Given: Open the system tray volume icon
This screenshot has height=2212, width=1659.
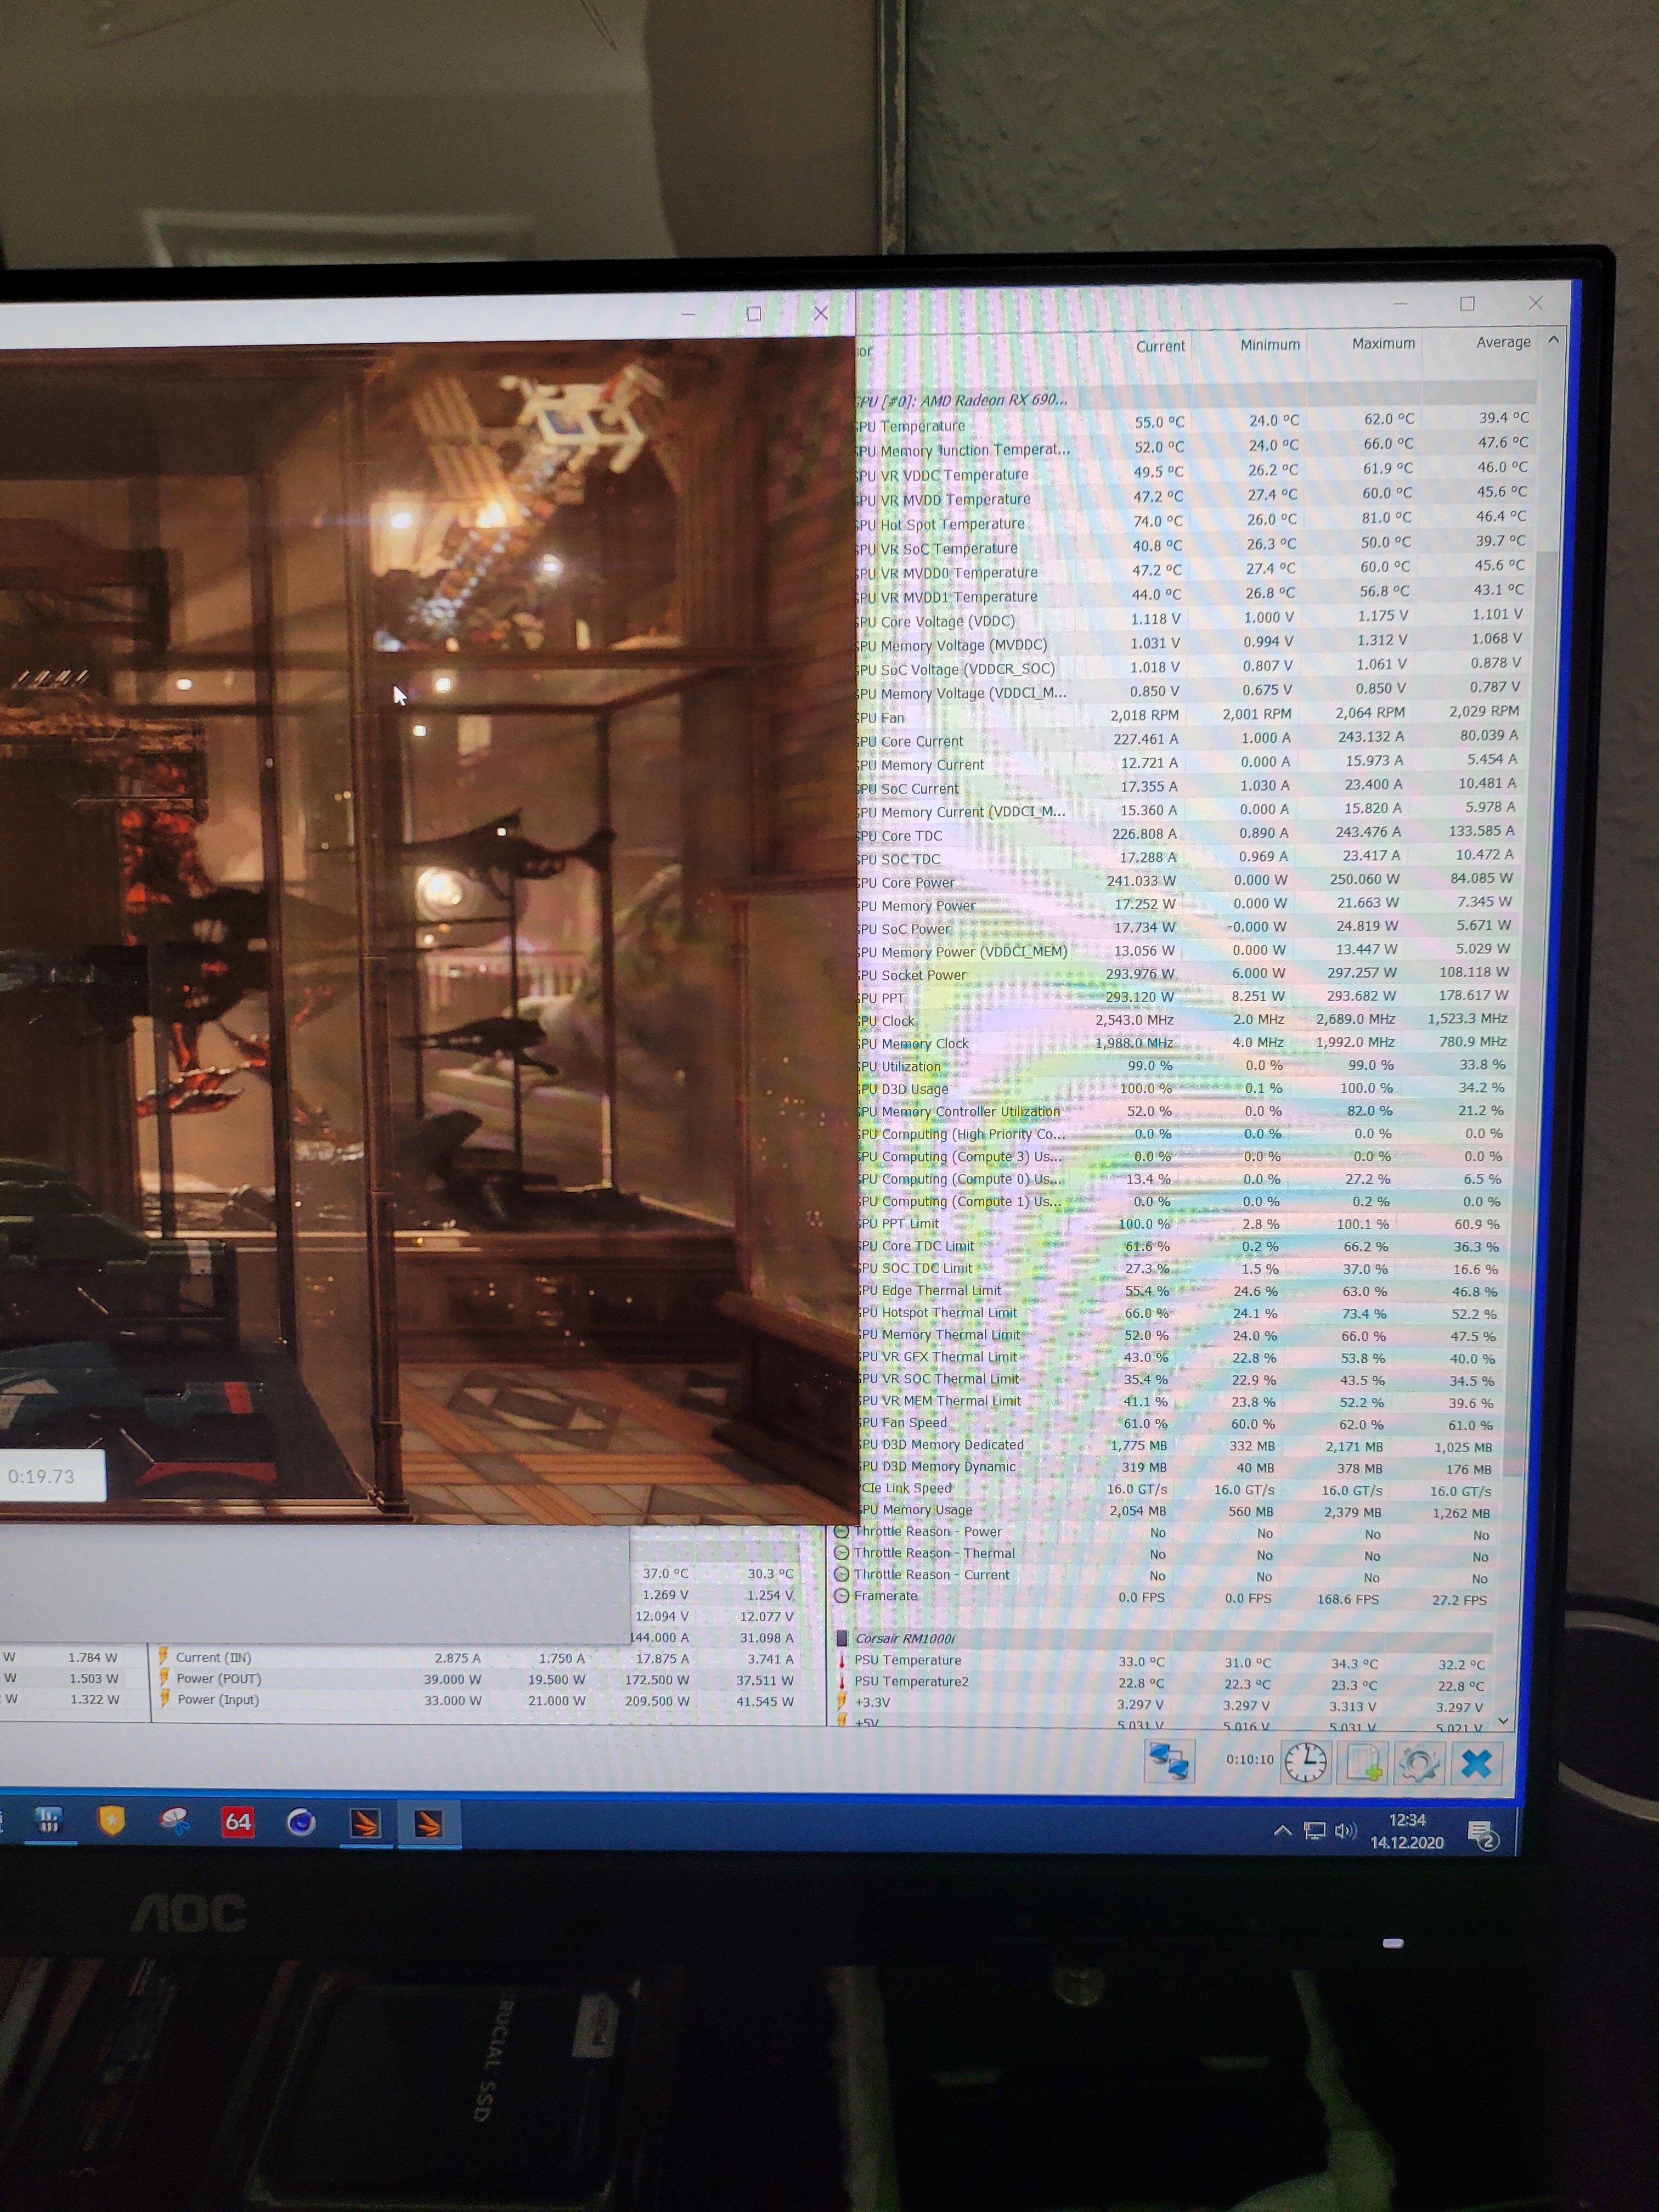Looking at the screenshot, I should point(1346,1830).
